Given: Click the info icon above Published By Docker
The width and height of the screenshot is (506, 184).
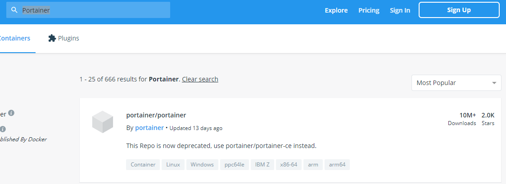Looking at the screenshot, I should (3, 129).
